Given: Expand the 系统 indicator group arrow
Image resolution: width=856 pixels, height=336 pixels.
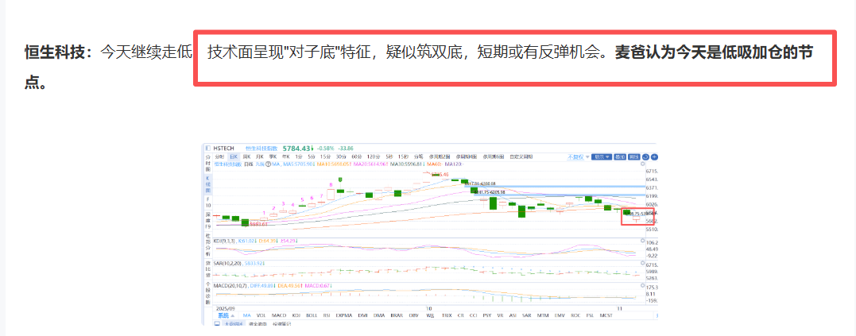Looking at the screenshot, I should pyautogui.click(x=233, y=316).
